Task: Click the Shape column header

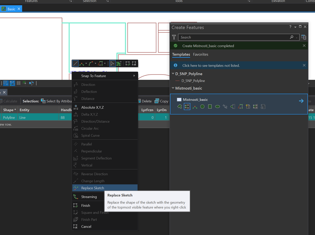Action: point(9,110)
